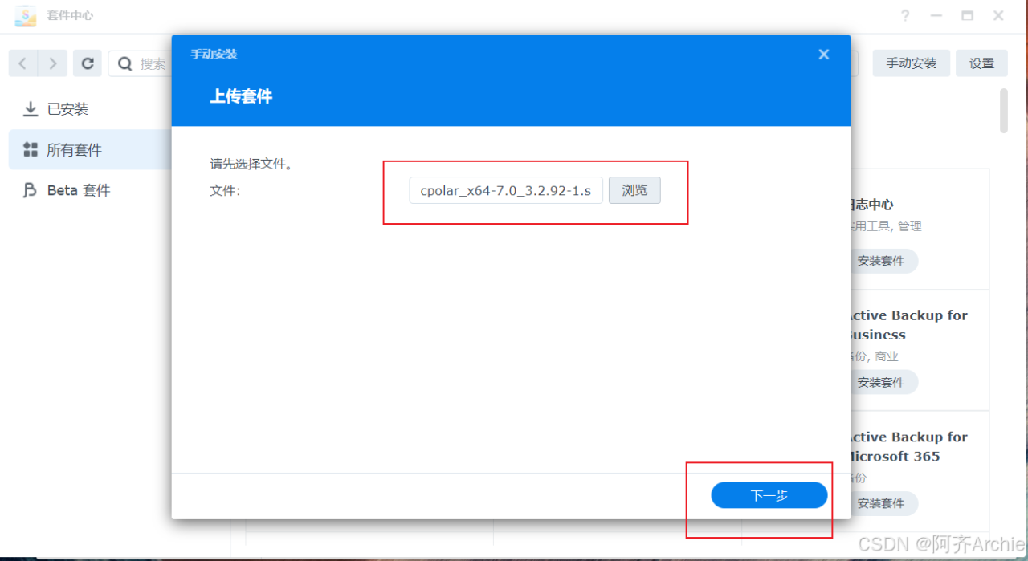Click the back navigation arrow
The image size is (1028, 561).
(22, 63)
